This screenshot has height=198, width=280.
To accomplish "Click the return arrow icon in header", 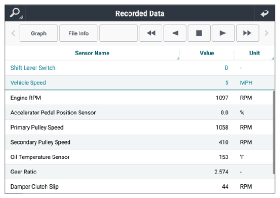I will point(264,13).
